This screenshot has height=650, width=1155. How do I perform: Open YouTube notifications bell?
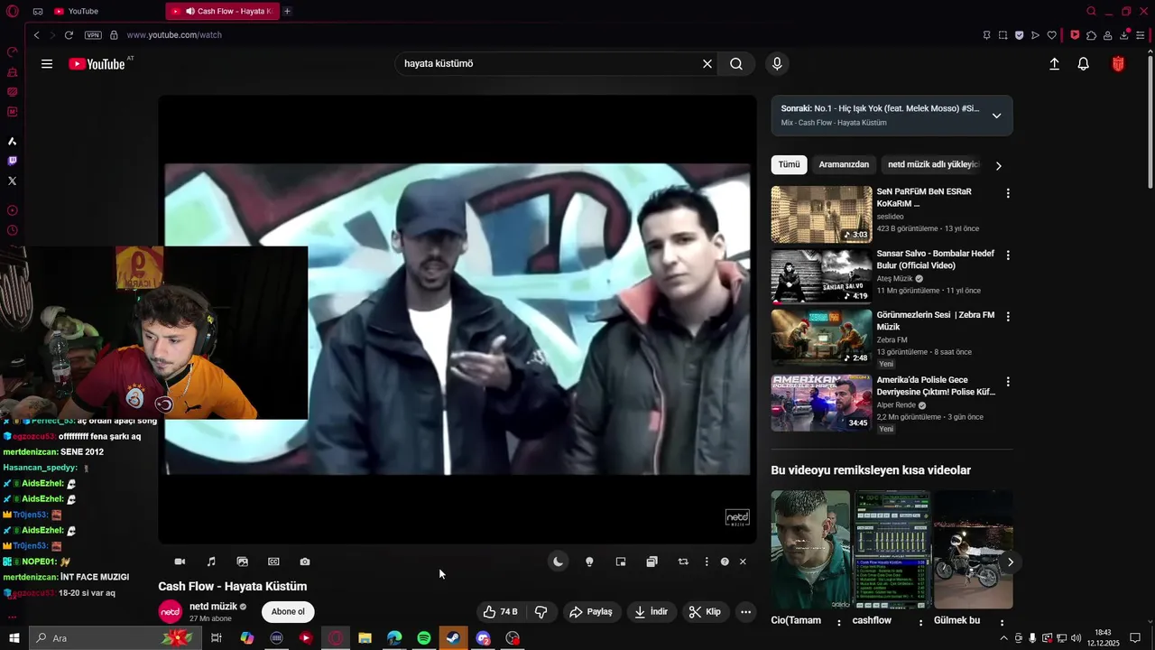1084,64
